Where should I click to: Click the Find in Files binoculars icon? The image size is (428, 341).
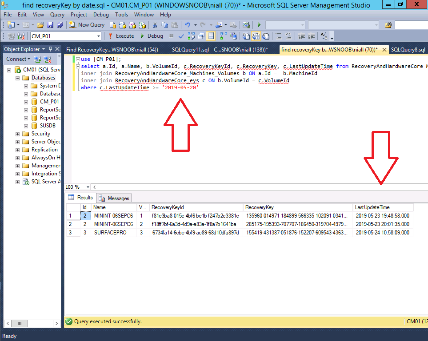click(x=388, y=25)
